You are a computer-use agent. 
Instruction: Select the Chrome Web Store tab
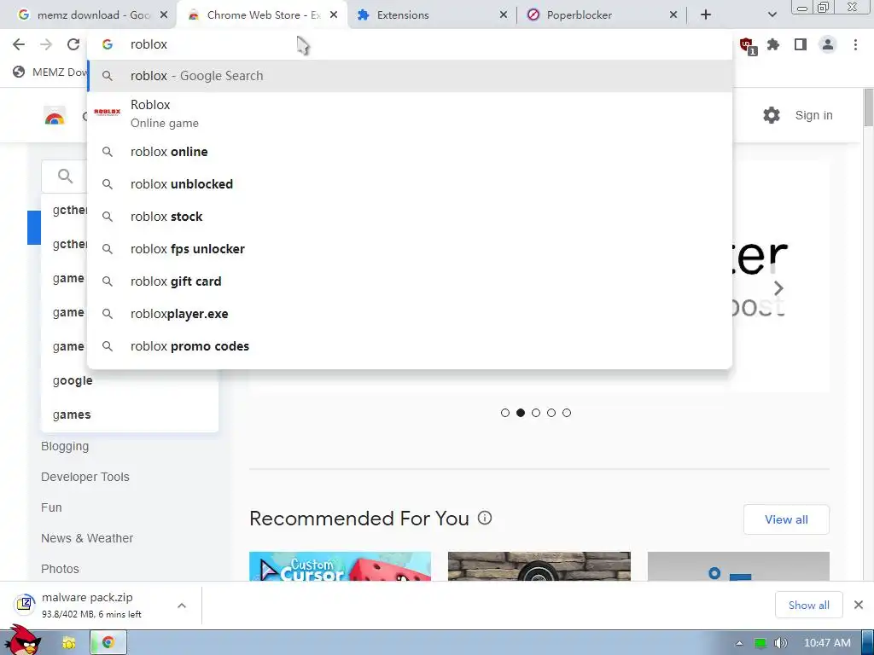coord(262,15)
